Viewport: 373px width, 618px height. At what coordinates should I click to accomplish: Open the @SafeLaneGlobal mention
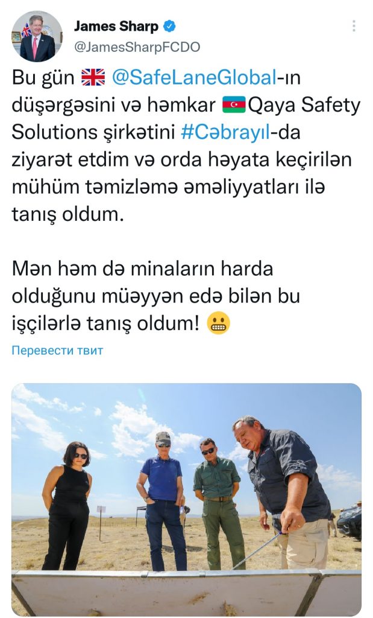click(x=194, y=77)
